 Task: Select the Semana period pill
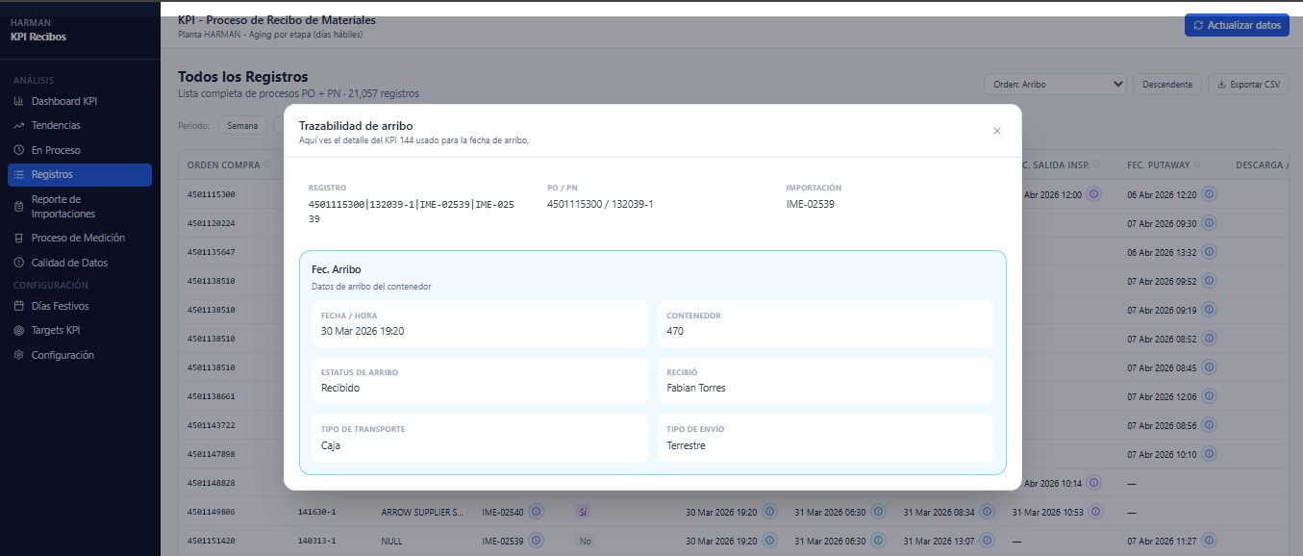[x=242, y=125]
